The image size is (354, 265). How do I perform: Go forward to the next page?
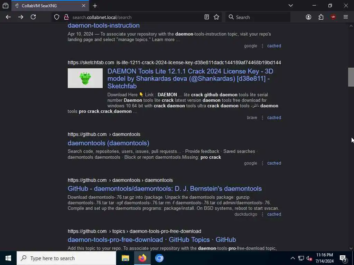coord(20,17)
